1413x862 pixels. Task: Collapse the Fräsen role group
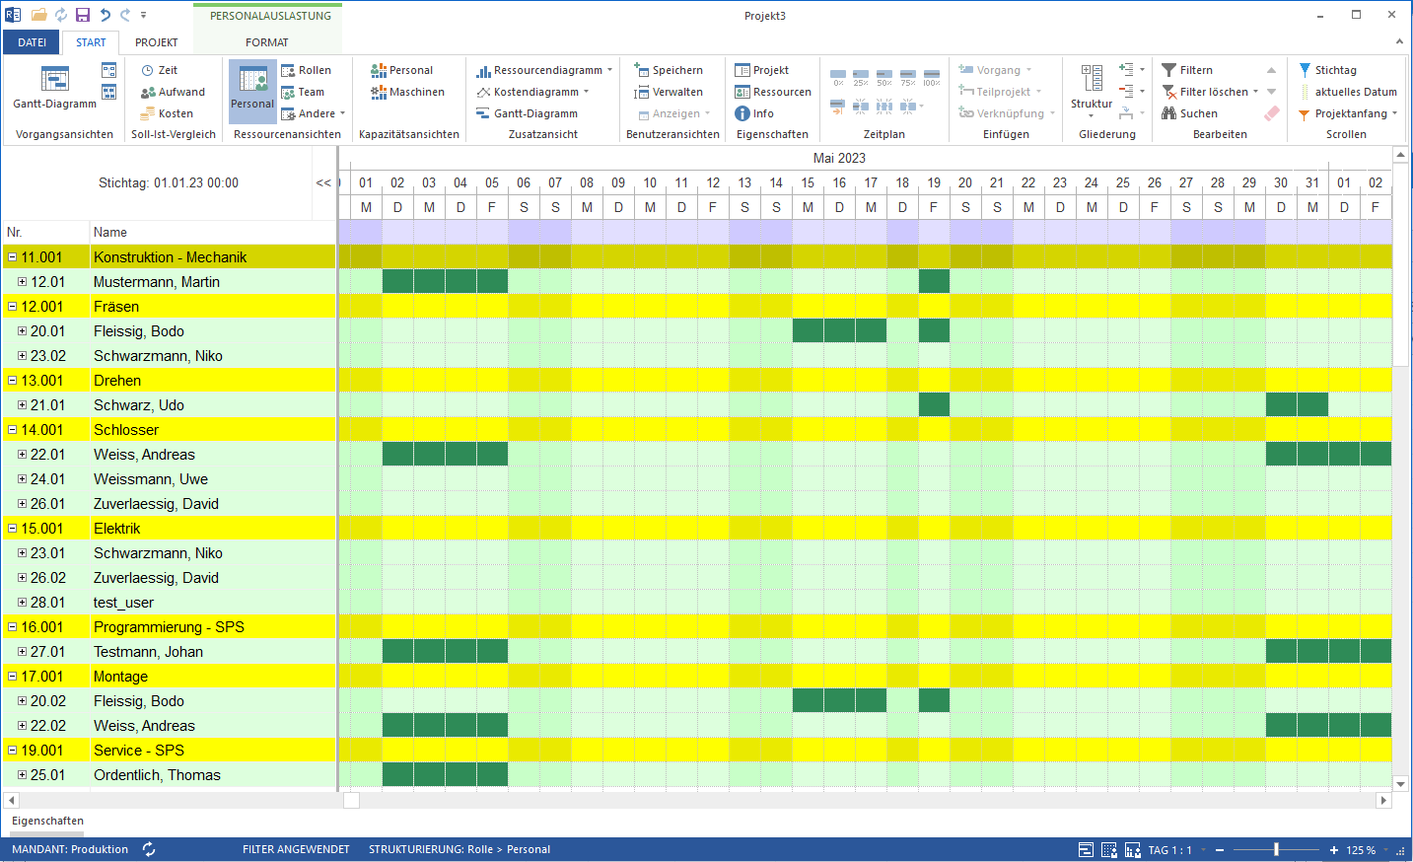(x=13, y=307)
